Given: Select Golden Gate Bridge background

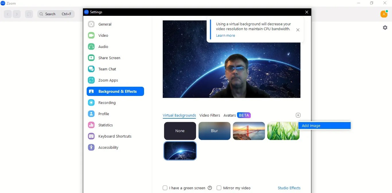Looking at the screenshot, I should pyautogui.click(x=249, y=131).
